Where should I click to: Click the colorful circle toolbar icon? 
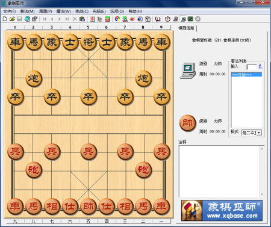tap(117, 19)
